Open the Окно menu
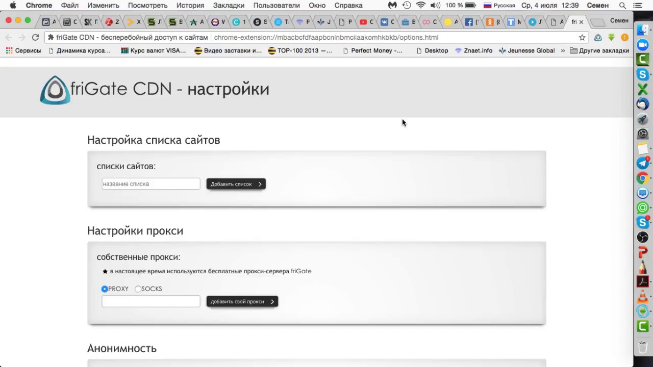This screenshot has height=367, width=653. [x=317, y=5]
